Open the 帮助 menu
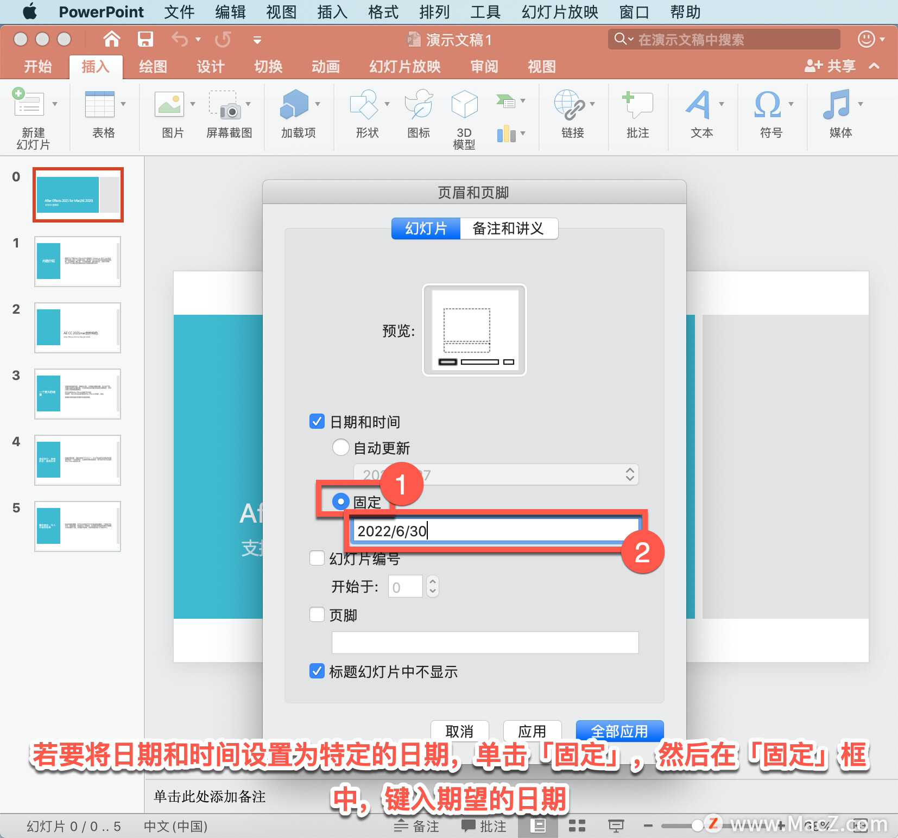The height and width of the screenshot is (838, 898). point(685,12)
